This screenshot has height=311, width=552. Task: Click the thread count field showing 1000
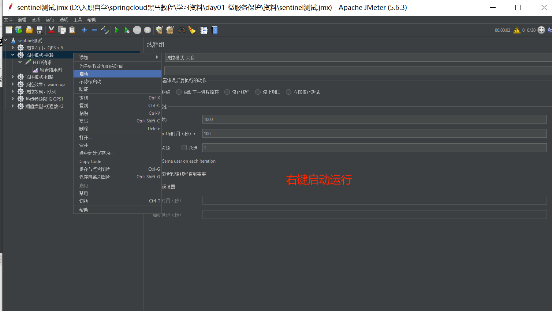point(374,119)
